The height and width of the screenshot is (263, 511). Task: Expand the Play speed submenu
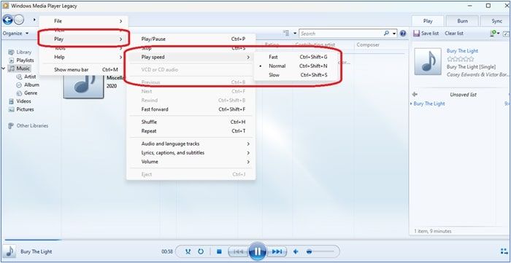tap(191, 57)
